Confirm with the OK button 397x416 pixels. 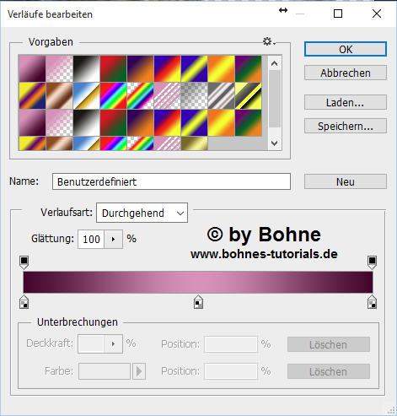(346, 49)
